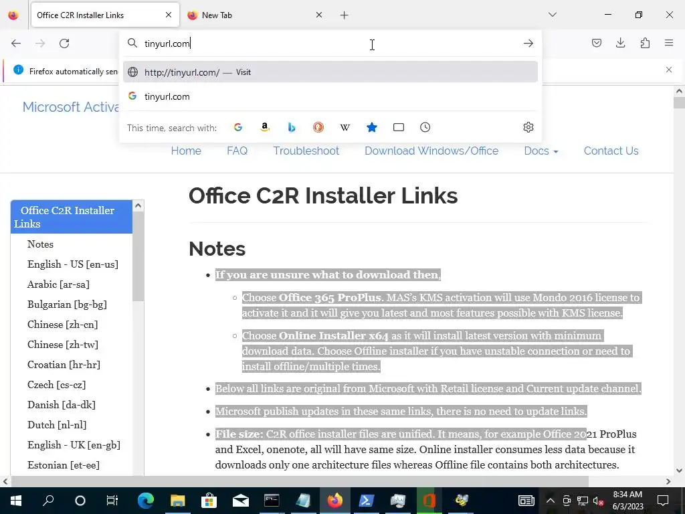The height and width of the screenshot is (514, 685).
Task: Open the Home nav link
Action: pyautogui.click(x=186, y=151)
